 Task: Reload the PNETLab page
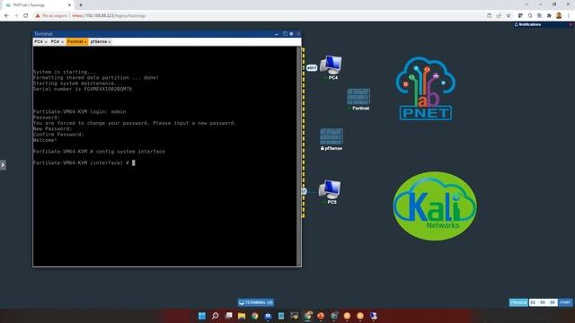[26, 16]
